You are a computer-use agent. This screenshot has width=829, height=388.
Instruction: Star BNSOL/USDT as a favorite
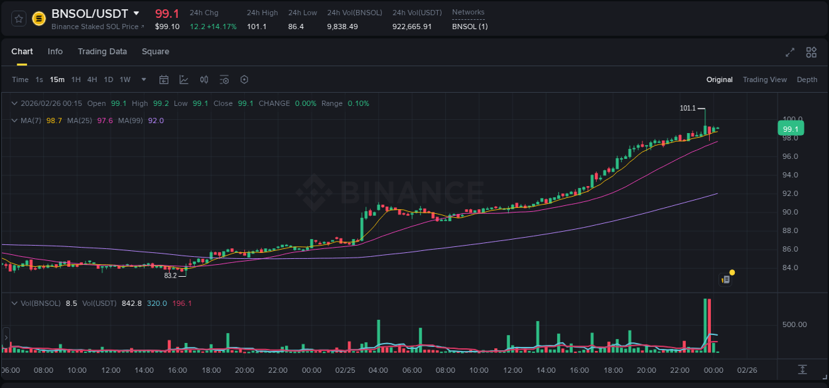[18, 18]
